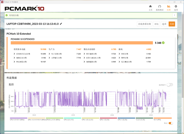This screenshot has height=134, width=184.
Task: Click the 10:00 time axis label
Action: [x=73, y=115]
